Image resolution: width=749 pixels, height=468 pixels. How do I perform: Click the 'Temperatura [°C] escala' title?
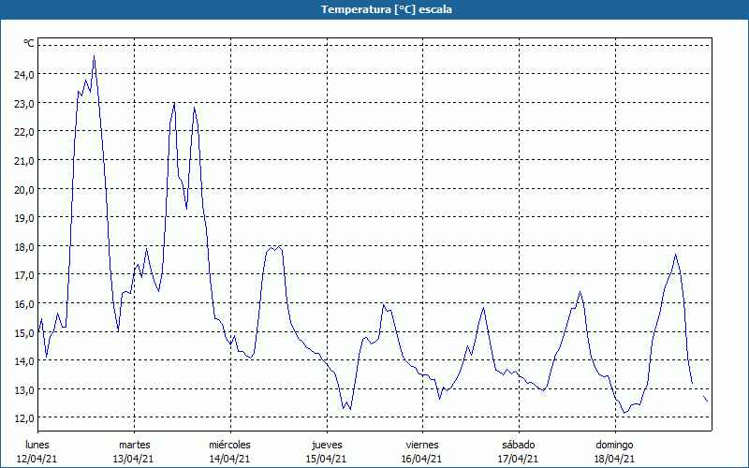click(x=387, y=9)
